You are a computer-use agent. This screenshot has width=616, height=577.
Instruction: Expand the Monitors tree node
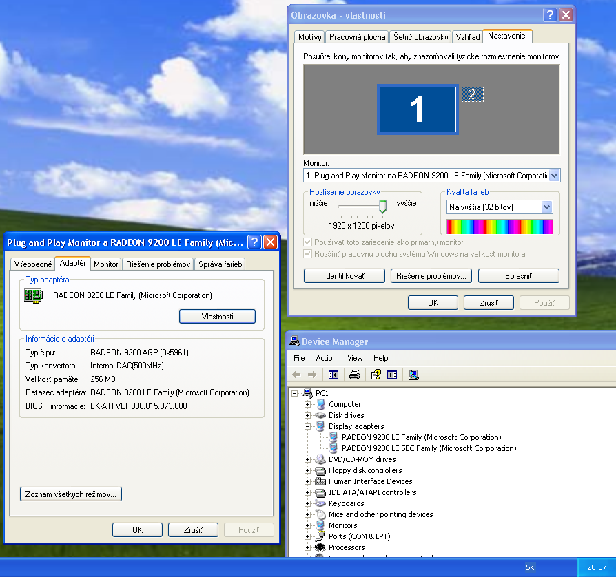click(307, 525)
